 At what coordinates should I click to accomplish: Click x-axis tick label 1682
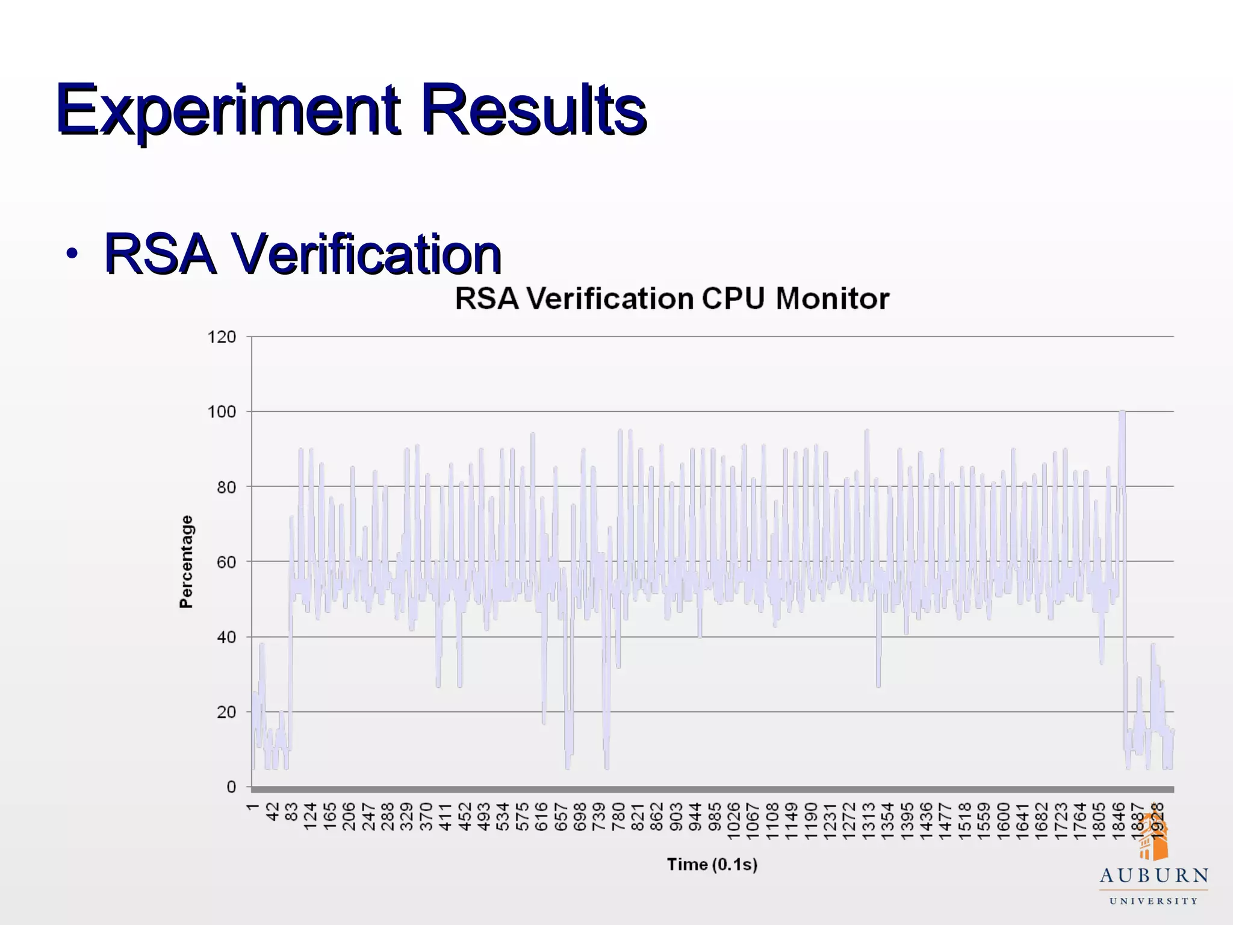(1043, 821)
